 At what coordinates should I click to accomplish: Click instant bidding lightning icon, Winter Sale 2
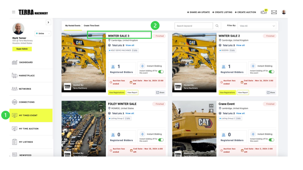point(253,66)
